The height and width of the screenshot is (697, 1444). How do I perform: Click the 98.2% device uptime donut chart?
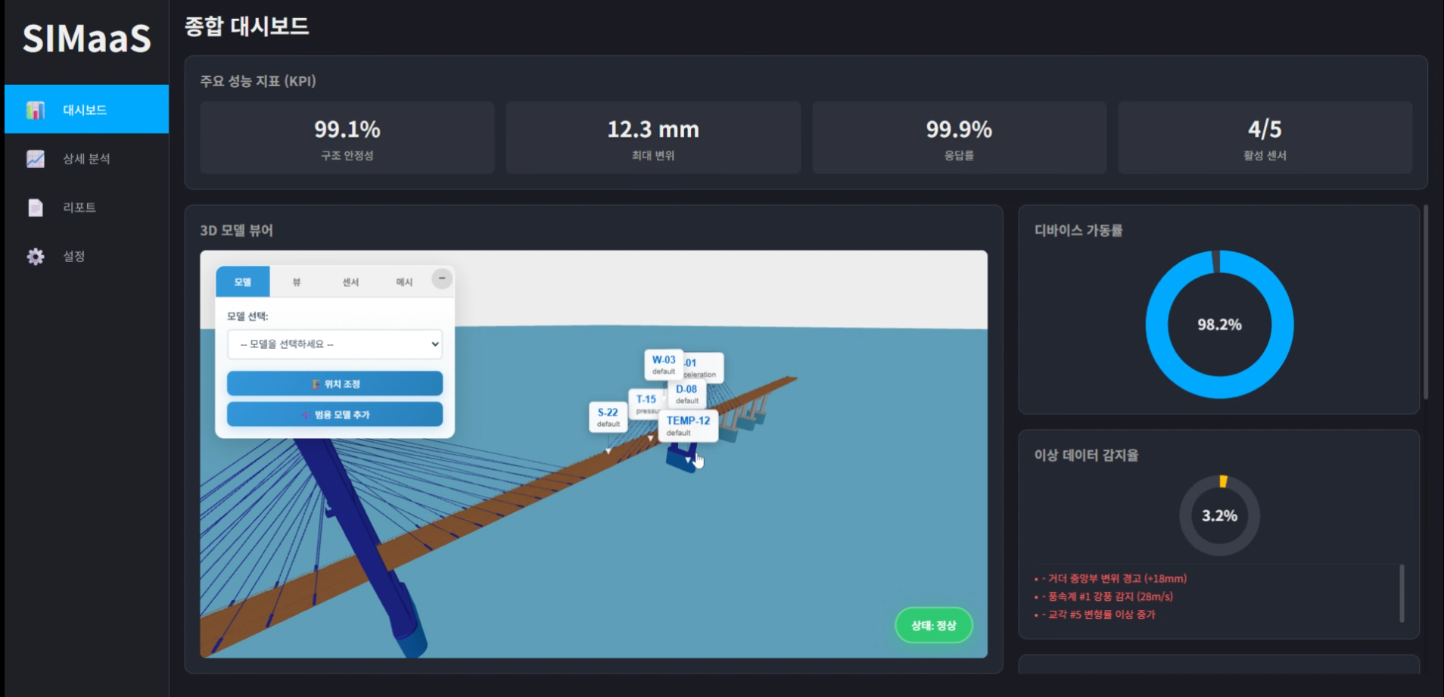[1219, 325]
